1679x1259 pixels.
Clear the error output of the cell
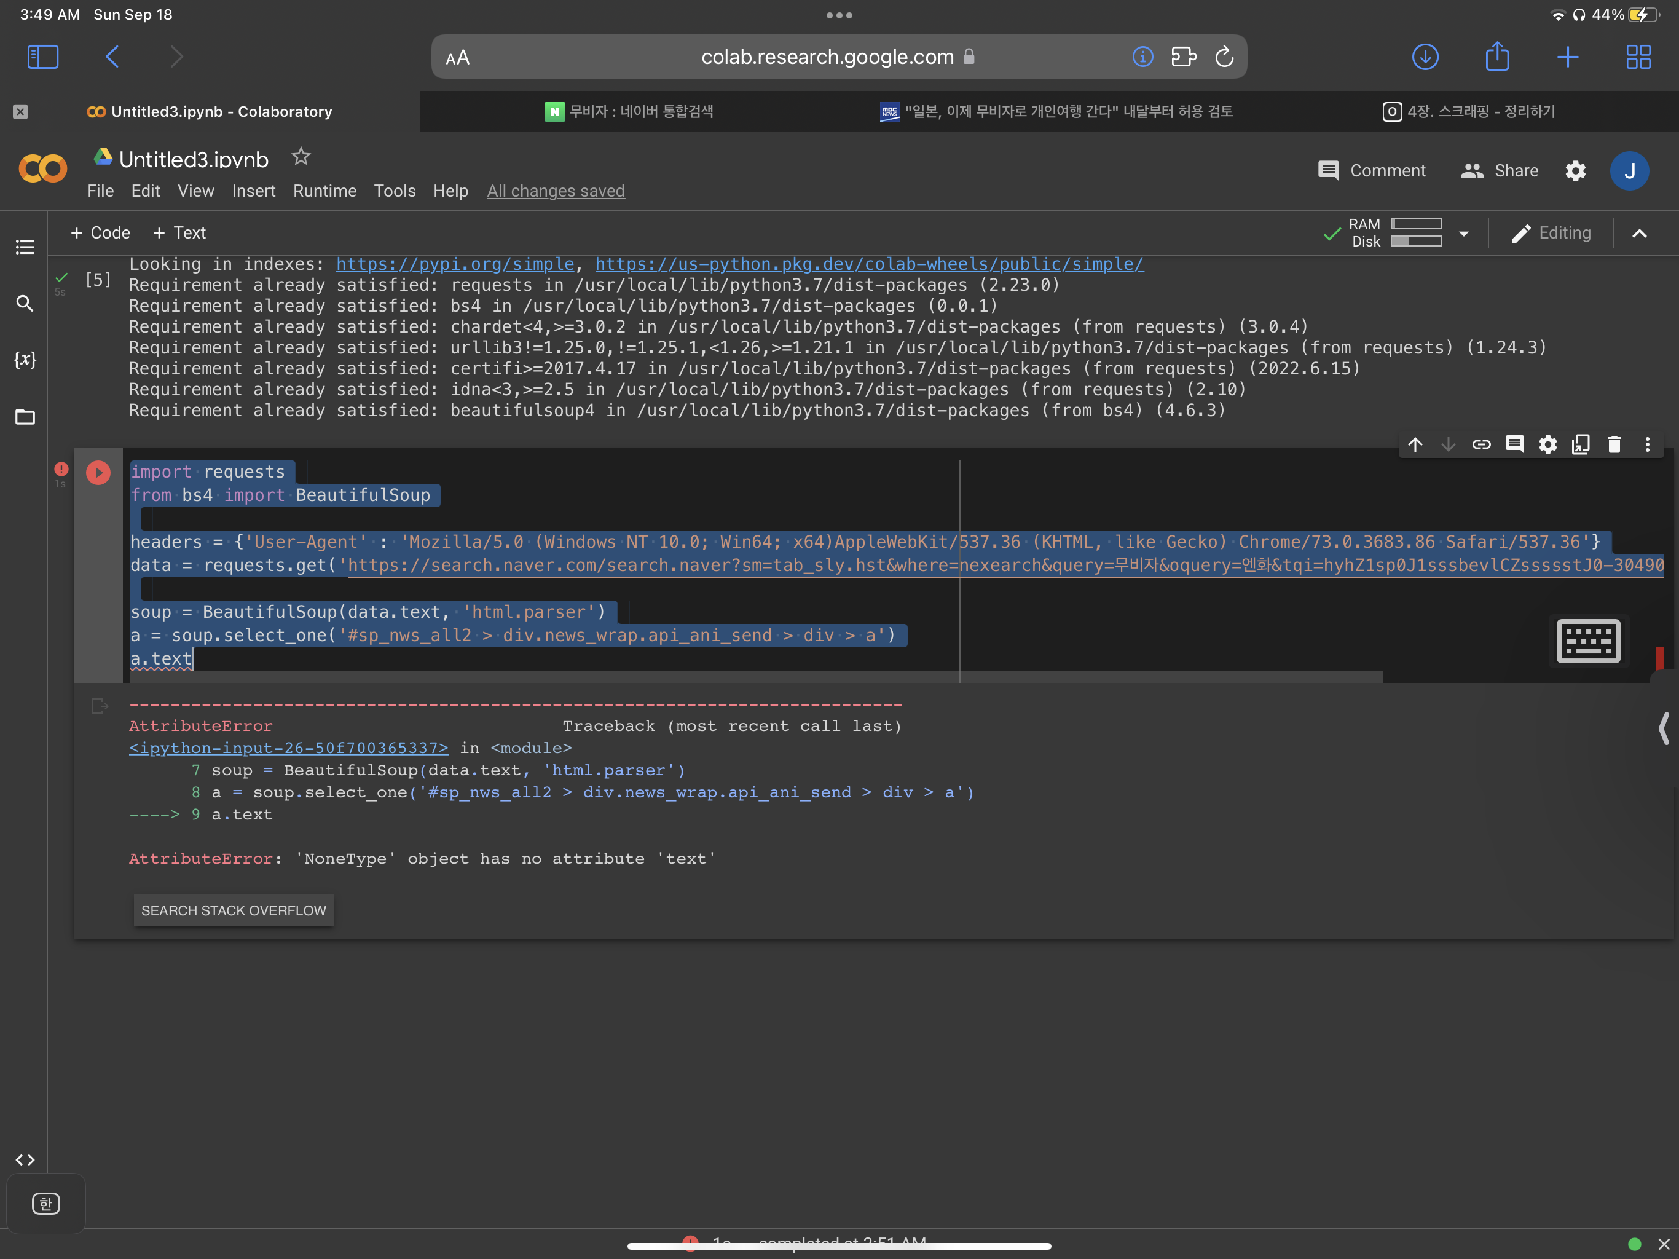point(100,706)
